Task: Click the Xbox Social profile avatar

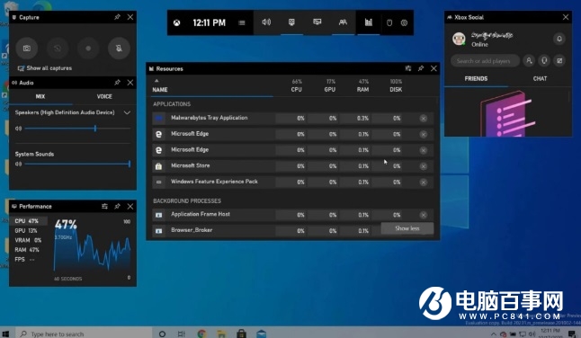Action: tap(459, 39)
